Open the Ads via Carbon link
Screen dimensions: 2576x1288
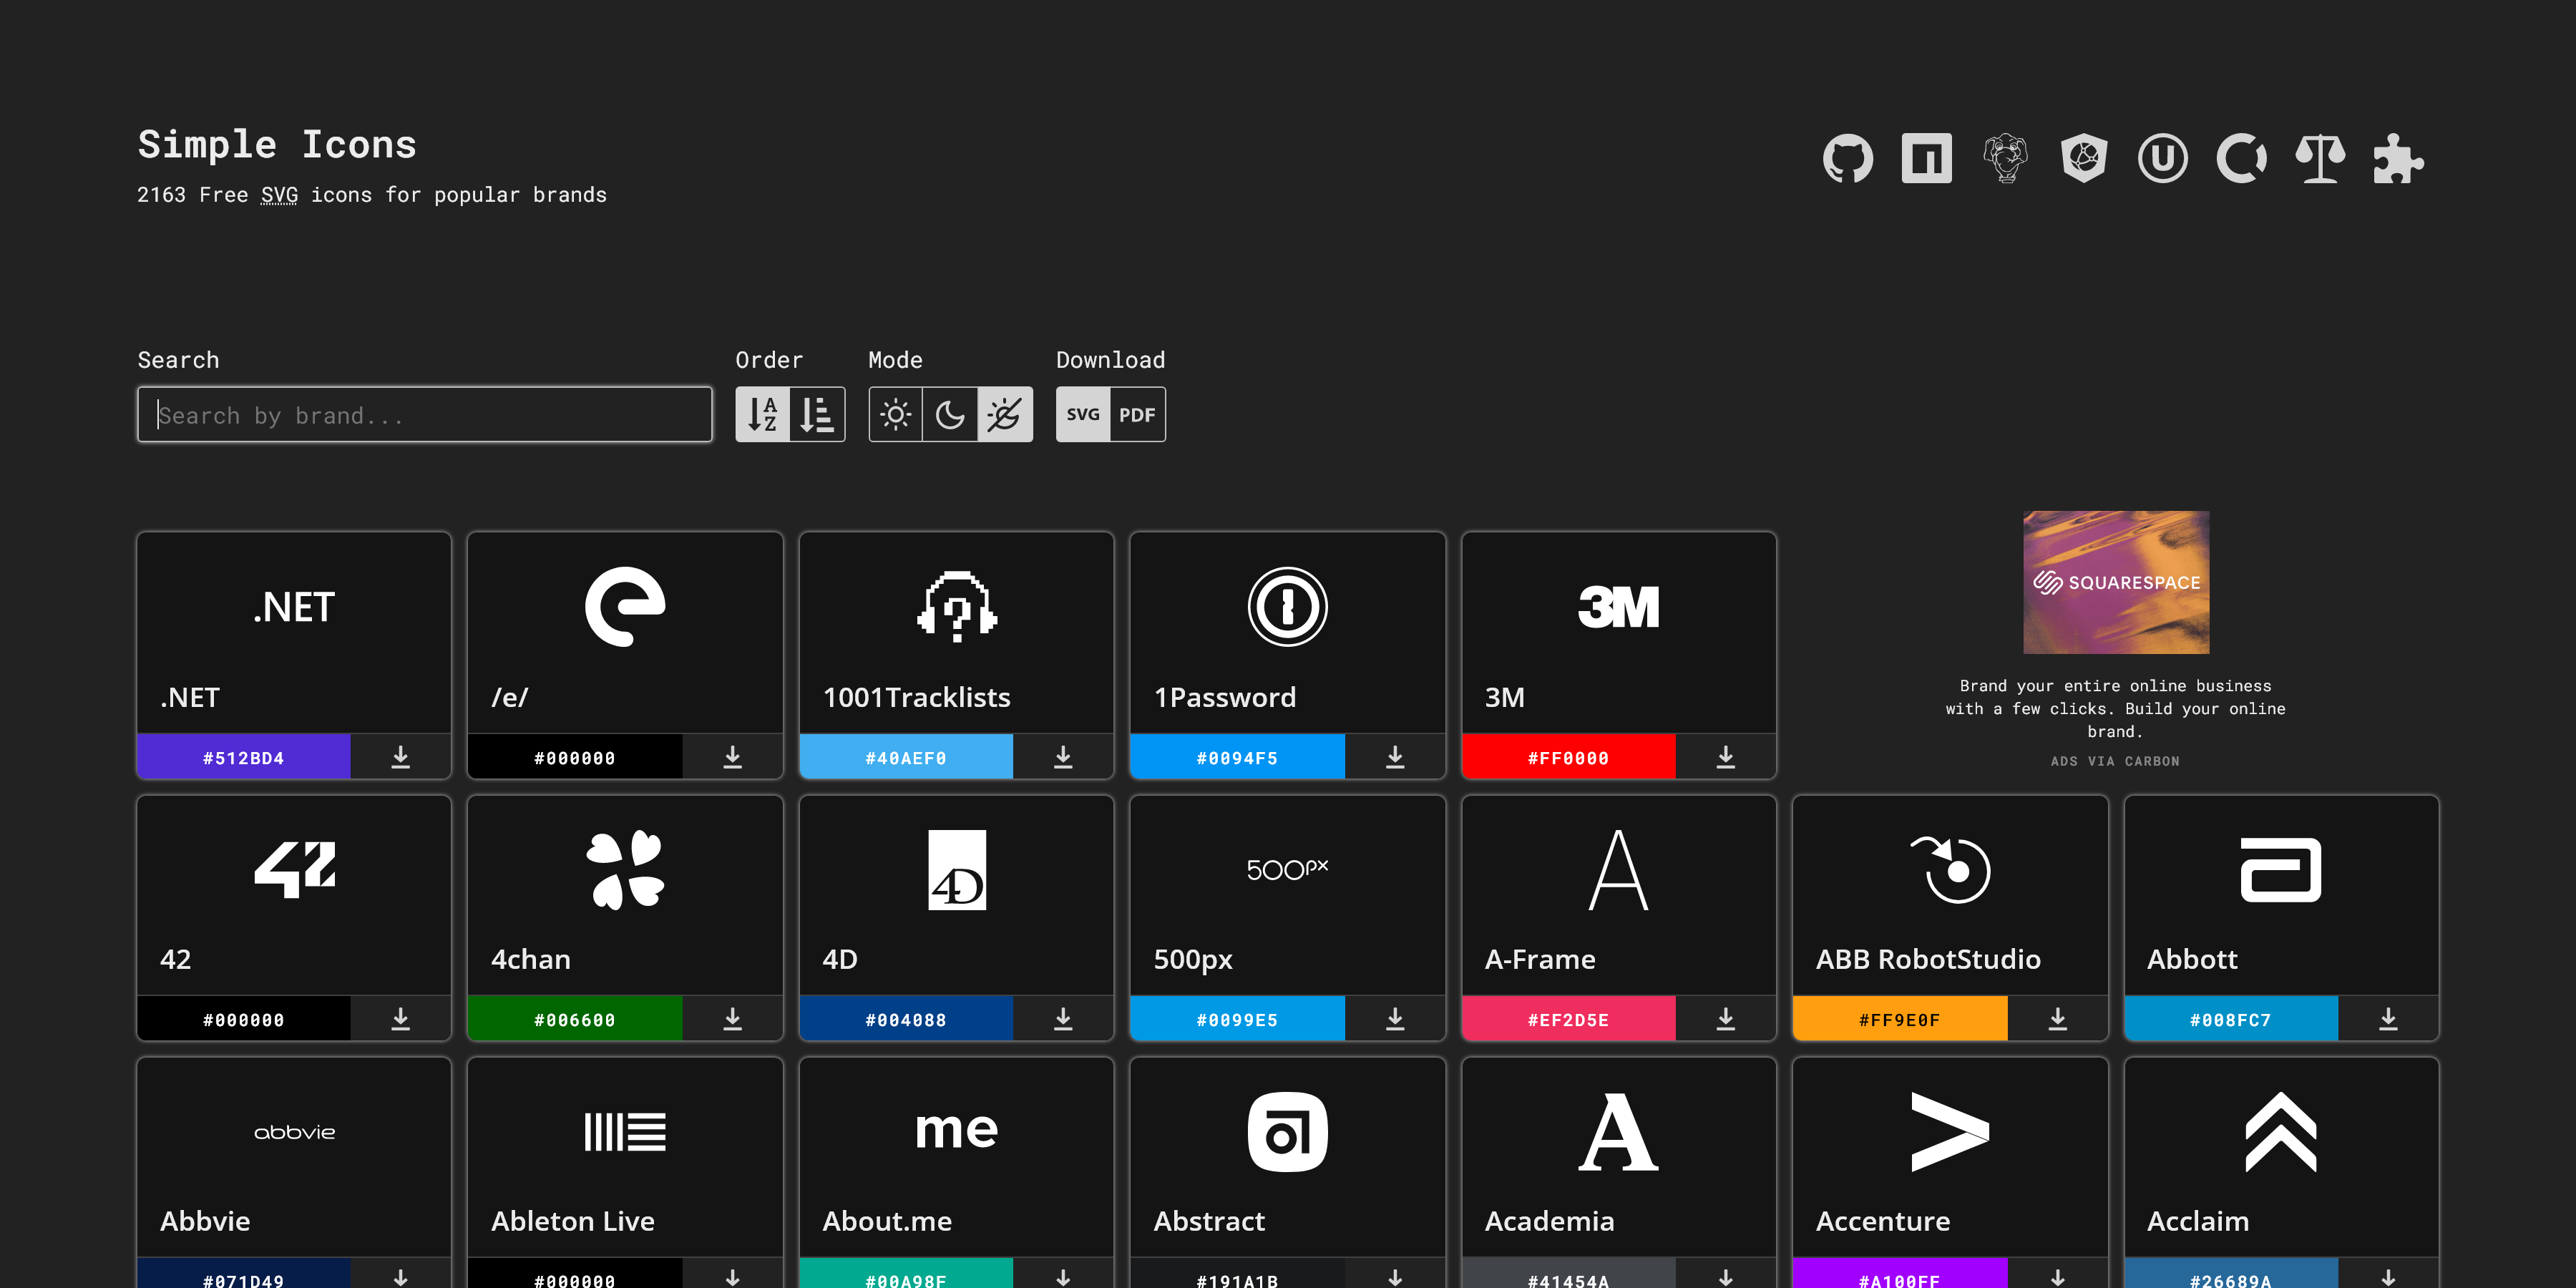coord(2115,761)
